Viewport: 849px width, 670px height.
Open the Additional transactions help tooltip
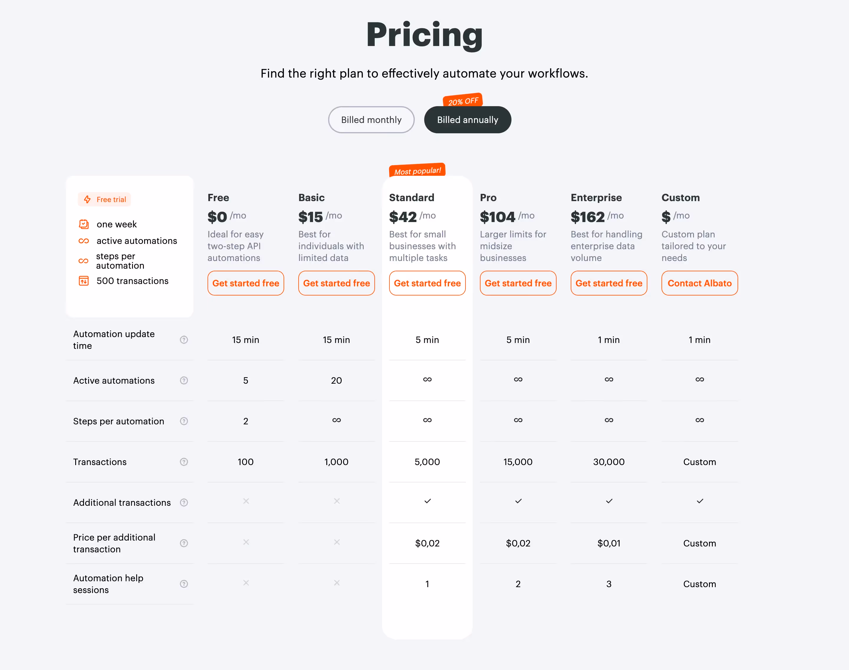[x=184, y=503]
